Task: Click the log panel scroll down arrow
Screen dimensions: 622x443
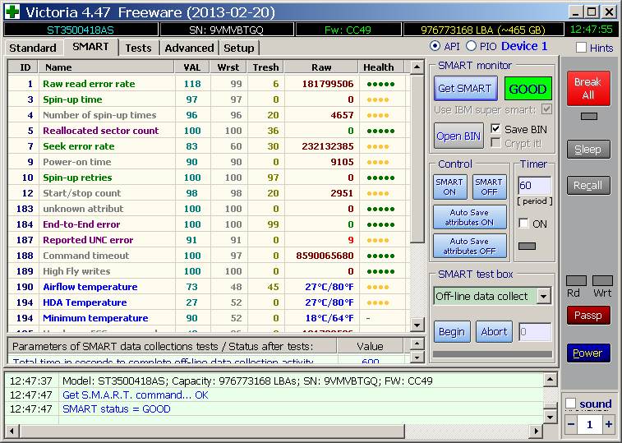Action: [550, 417]
